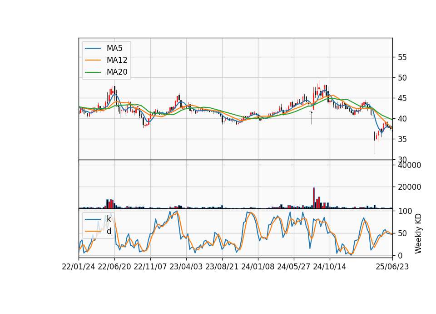Click the orange MA12 legend line sample
436x314 pixels.
pos(93,60)
